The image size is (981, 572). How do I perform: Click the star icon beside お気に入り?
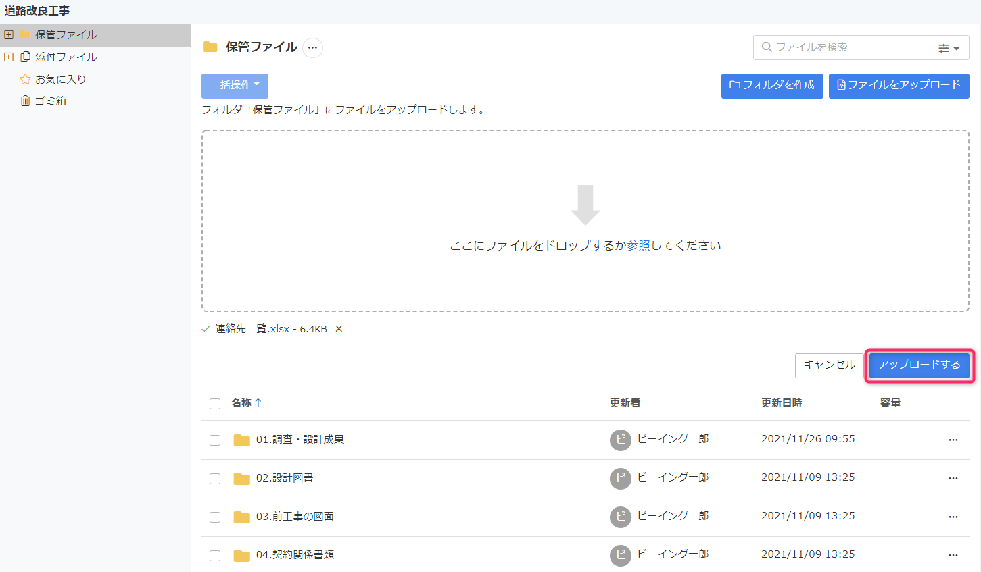tap(25, 79)
